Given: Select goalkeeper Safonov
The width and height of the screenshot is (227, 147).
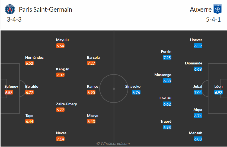Looking at the screenshot, I should click(x=11, y=87).
